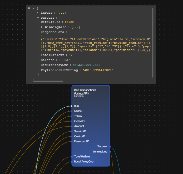This screenshot has height=174, width=183.
Task: Click the FreeroundID input port
Action: (x=72, y=141)
